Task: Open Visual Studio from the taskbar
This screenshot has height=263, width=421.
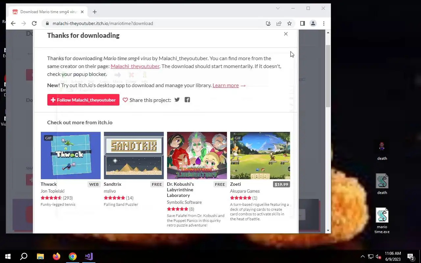Action: coord(89,256)
